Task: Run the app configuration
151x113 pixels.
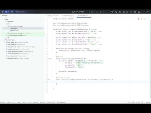Action: 97,12
